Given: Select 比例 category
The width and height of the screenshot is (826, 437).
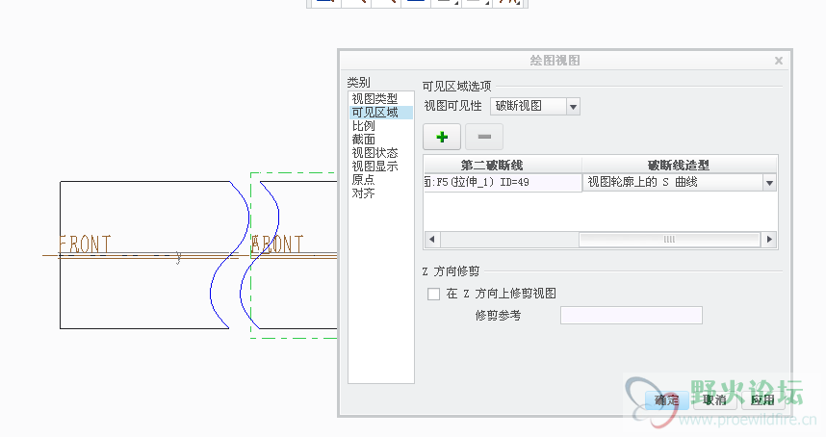Looking at the screenshot, I should tap(363, 126).
